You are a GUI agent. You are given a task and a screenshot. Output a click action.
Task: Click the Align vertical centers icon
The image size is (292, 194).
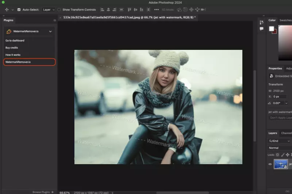135,10
